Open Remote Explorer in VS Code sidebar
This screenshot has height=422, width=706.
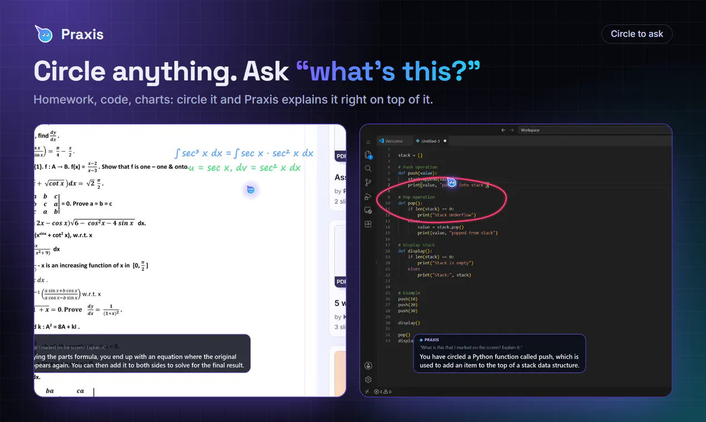[368, 210]
